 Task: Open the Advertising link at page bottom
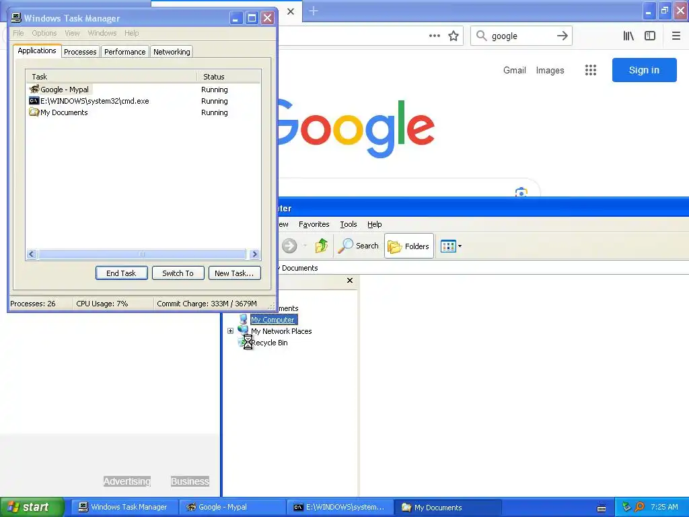click(x=127, y=481)
